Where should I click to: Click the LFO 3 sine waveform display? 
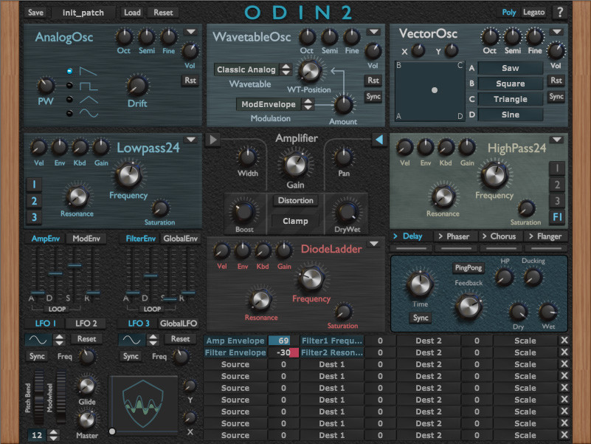pyautogui.click(x=131, y=340)
